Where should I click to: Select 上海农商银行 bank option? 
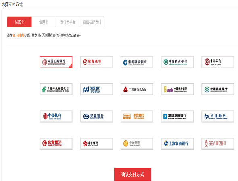[177, 144]
